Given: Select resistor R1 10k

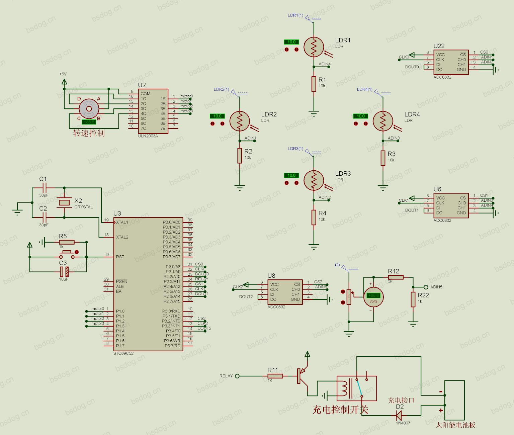Looking at the screenshot, I should click(x=314, y=84).
